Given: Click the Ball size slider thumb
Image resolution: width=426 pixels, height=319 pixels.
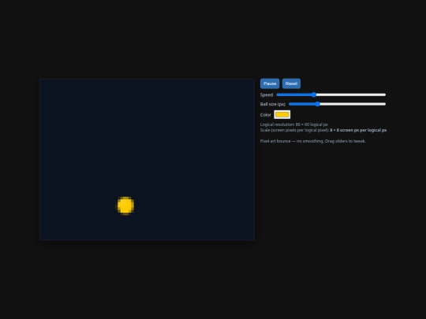Looking at the screenshot, I should (317, 104).
